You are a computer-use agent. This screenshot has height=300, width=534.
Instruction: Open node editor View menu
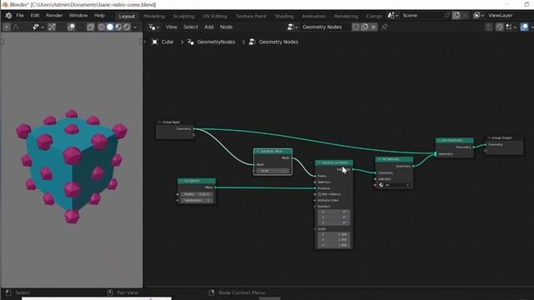click(x=171, y=27)
